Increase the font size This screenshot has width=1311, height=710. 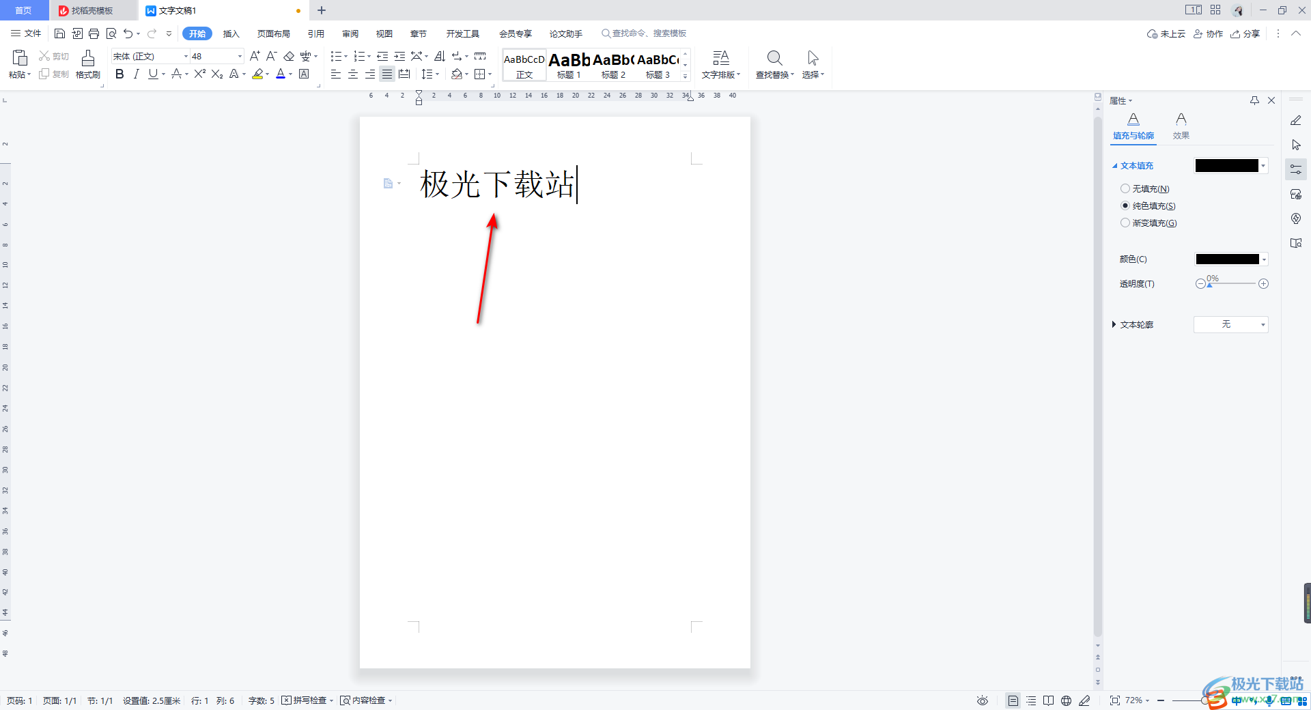[x=255, y=56]
